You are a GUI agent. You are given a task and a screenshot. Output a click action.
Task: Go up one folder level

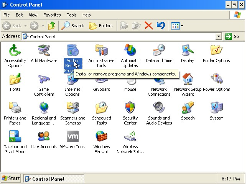pyautogui.click(x=52, y=26)
